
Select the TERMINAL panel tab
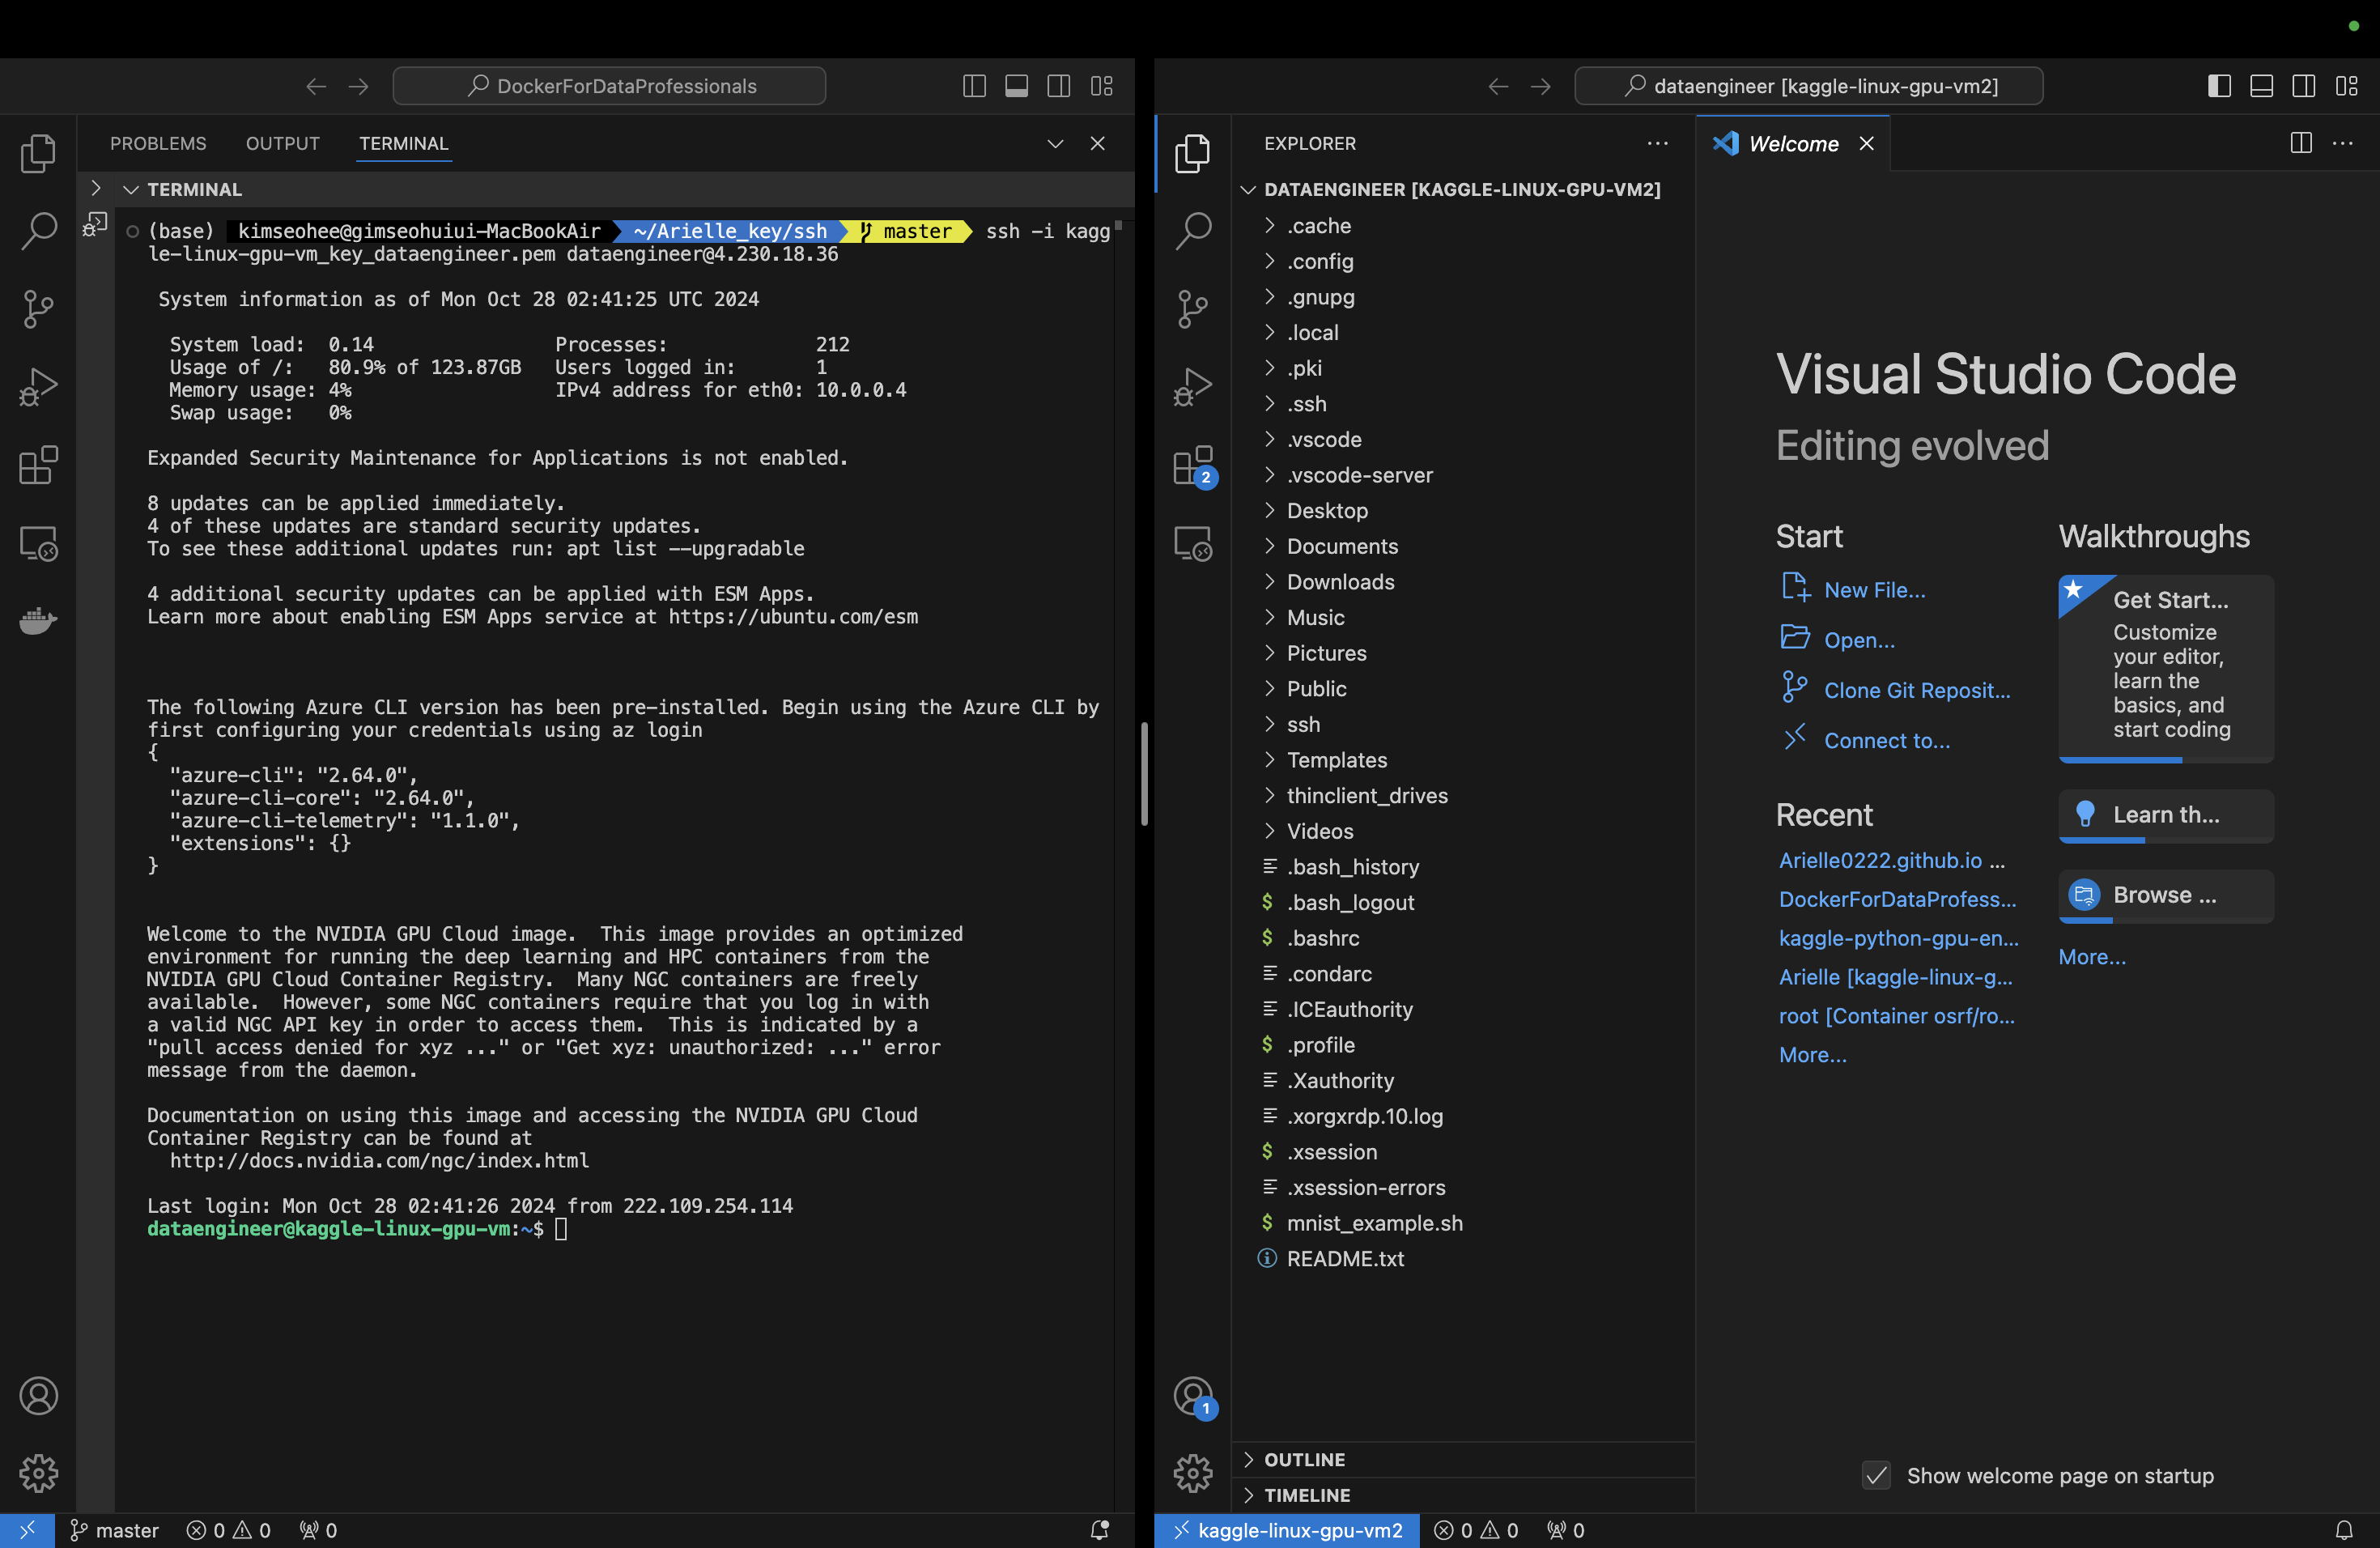coord(404,143)
